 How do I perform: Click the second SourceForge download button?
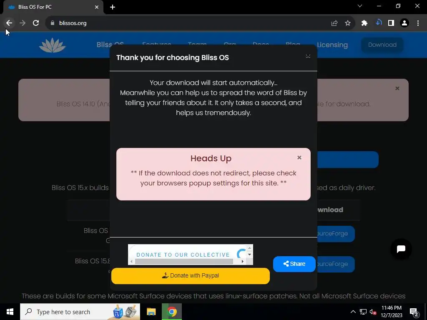(335, 264)
